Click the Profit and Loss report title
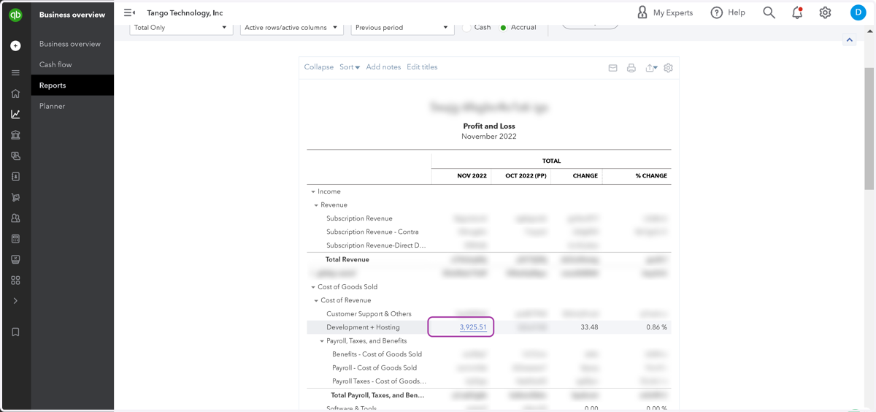This screenshot has width=876, height=412. [x=489, y=126]
